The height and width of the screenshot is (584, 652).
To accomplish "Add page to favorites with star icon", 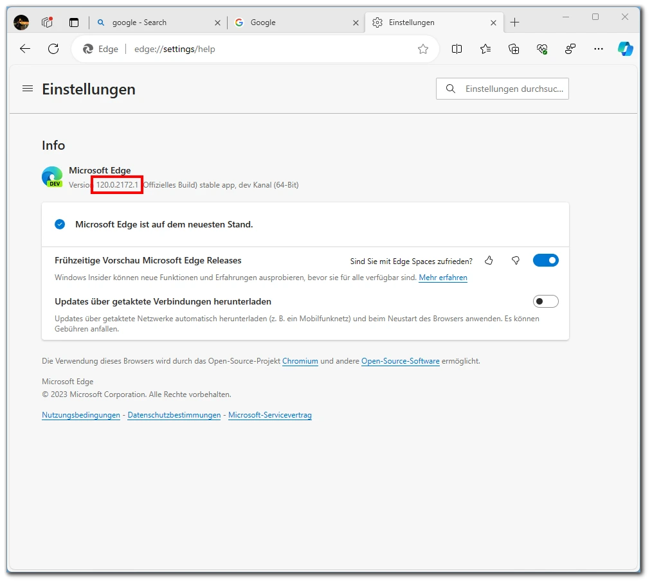I will tap(423, 49).
